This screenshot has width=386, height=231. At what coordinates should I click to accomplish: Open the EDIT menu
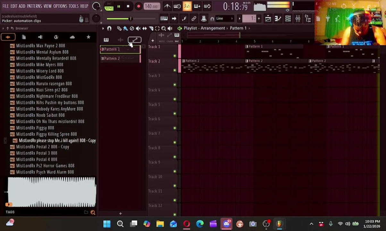(14, 6)
